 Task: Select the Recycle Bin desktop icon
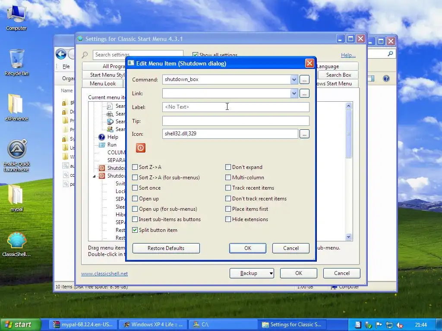point(16,62)
